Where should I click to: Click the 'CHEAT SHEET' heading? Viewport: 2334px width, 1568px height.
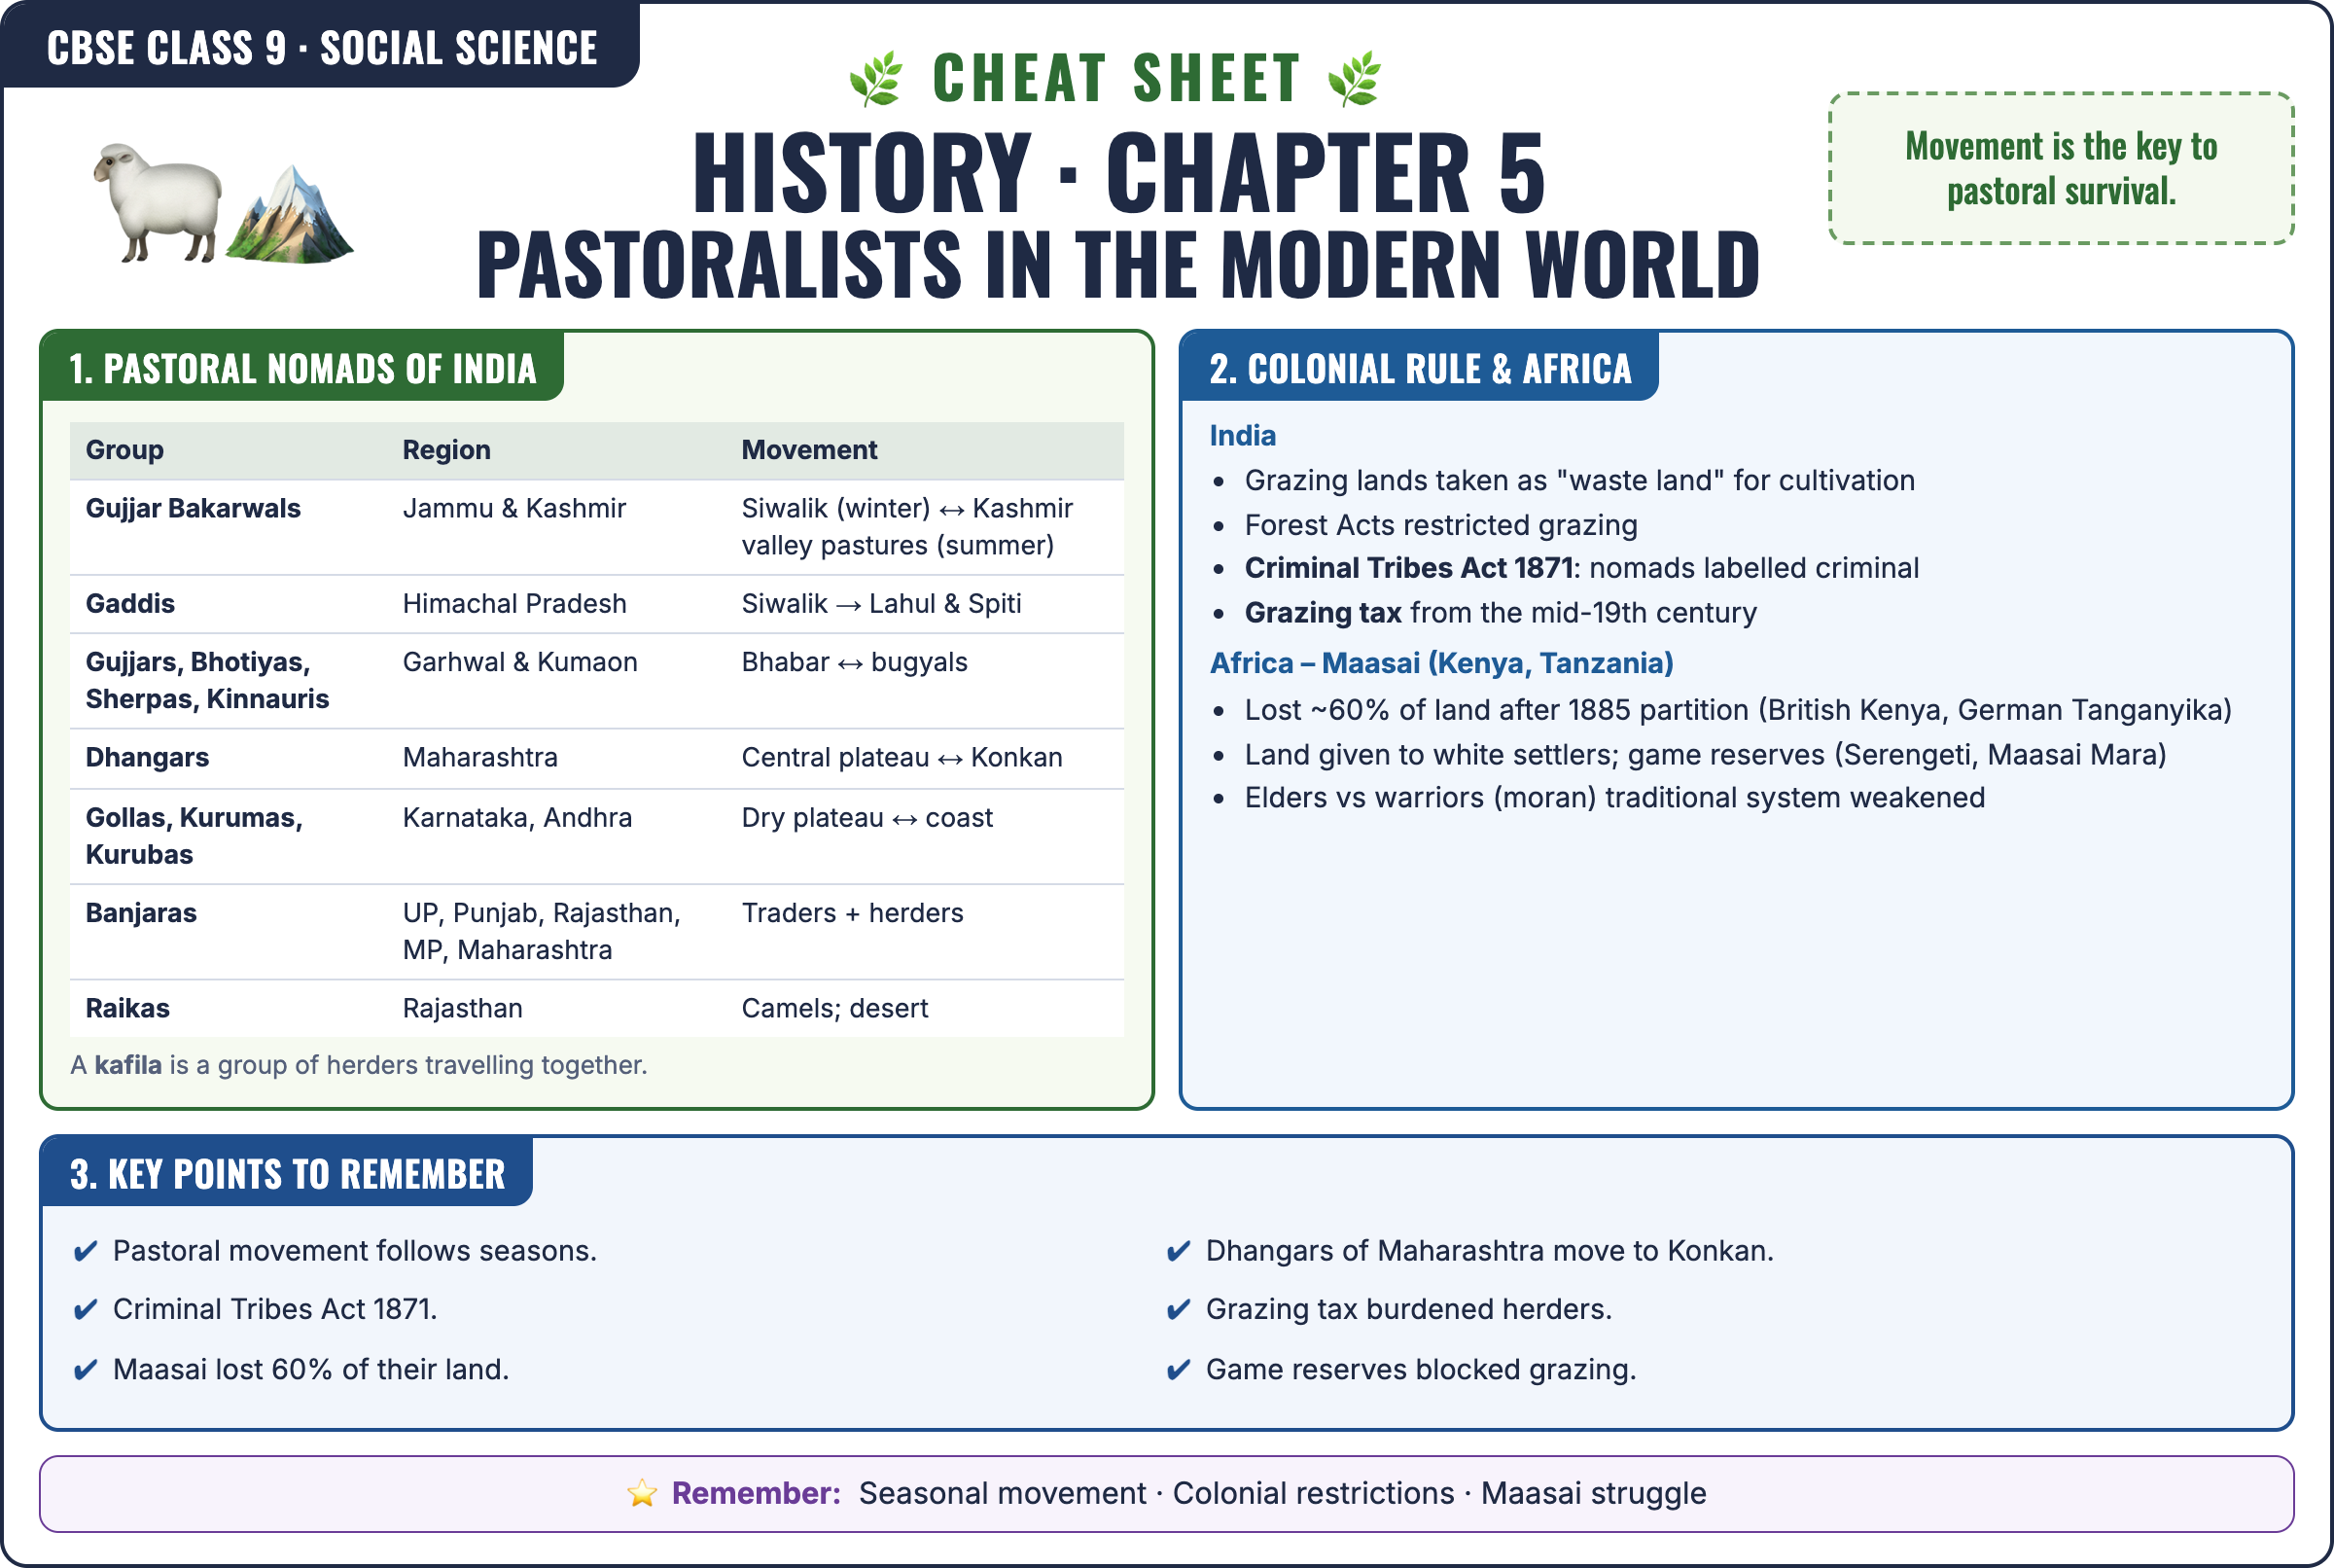(x=1115, y=79)
